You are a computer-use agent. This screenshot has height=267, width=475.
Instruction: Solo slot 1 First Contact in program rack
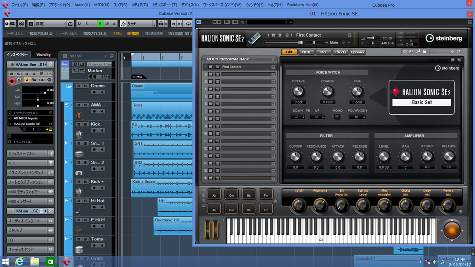point(217,67)
